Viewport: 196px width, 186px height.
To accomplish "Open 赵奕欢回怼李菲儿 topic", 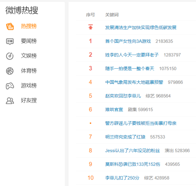I will [x=123, y=96].
